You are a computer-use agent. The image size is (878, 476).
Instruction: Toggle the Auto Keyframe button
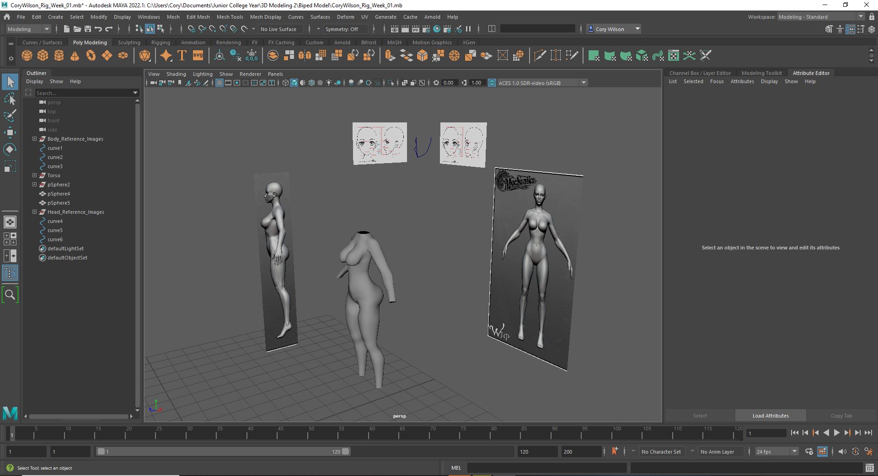(855, 451)
